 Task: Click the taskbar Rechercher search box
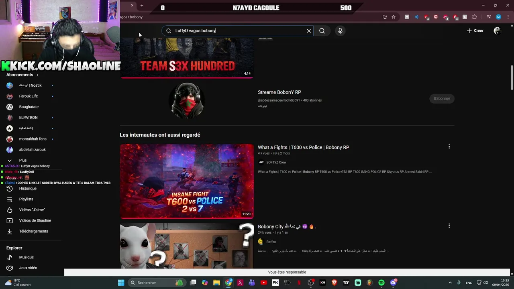click(157, 283)
